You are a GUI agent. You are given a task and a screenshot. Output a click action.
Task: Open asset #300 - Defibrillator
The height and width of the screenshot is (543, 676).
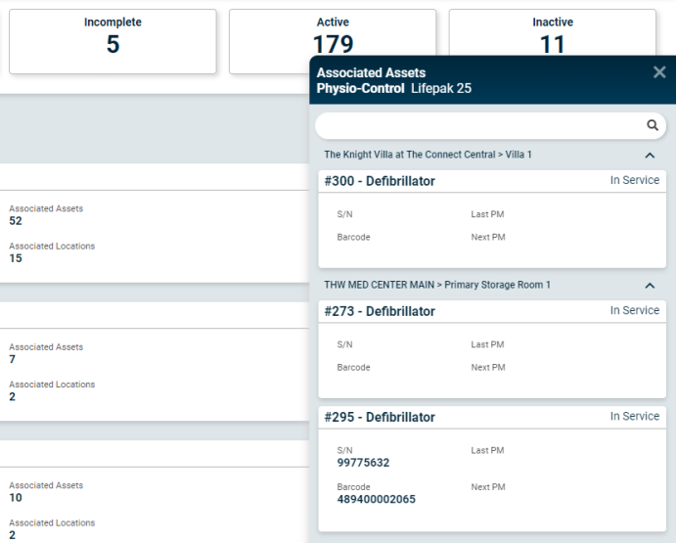pos(380,181)
